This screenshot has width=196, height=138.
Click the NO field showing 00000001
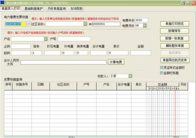pyautogui.click(x=106, y=24)
